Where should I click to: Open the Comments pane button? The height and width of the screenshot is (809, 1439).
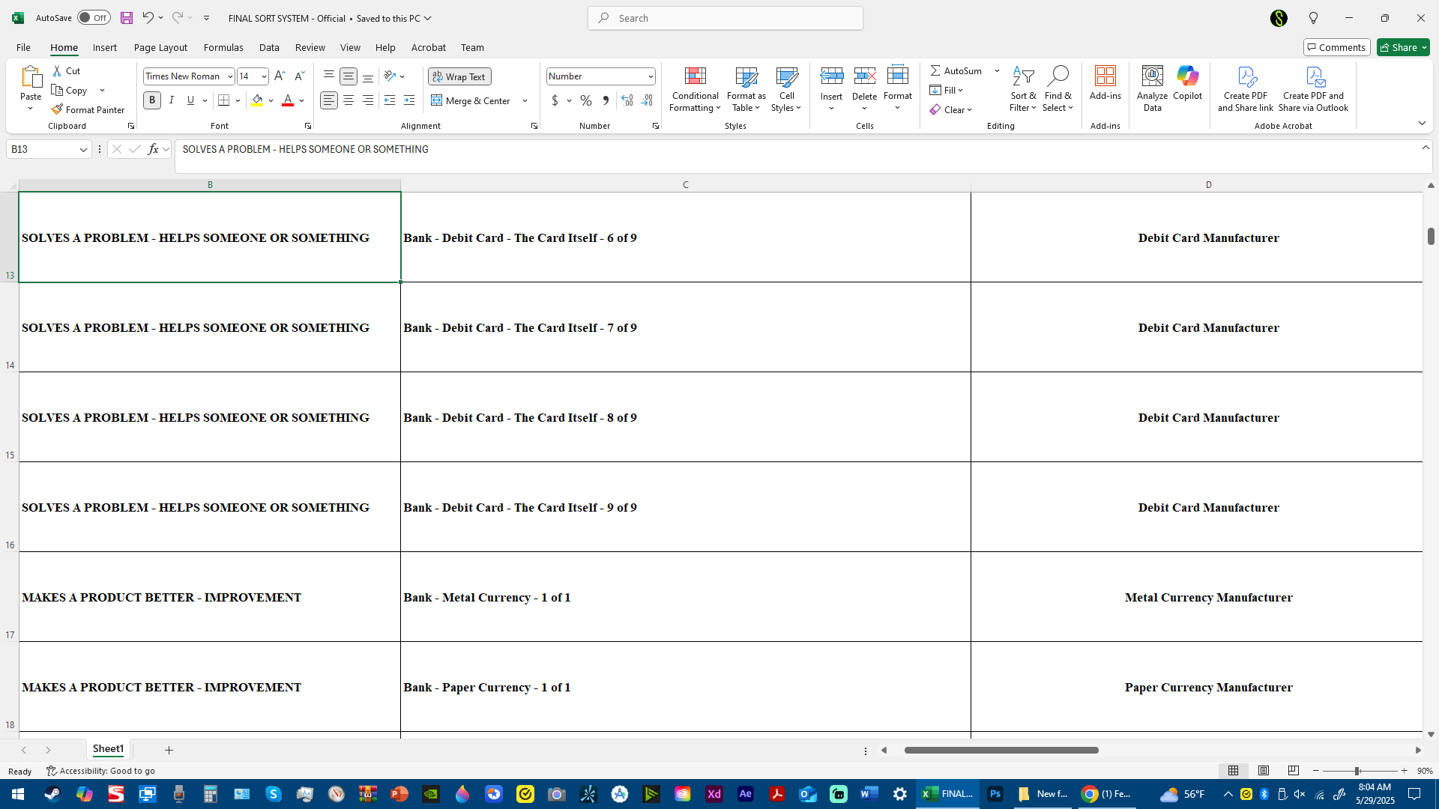(x=1336, y=47)
